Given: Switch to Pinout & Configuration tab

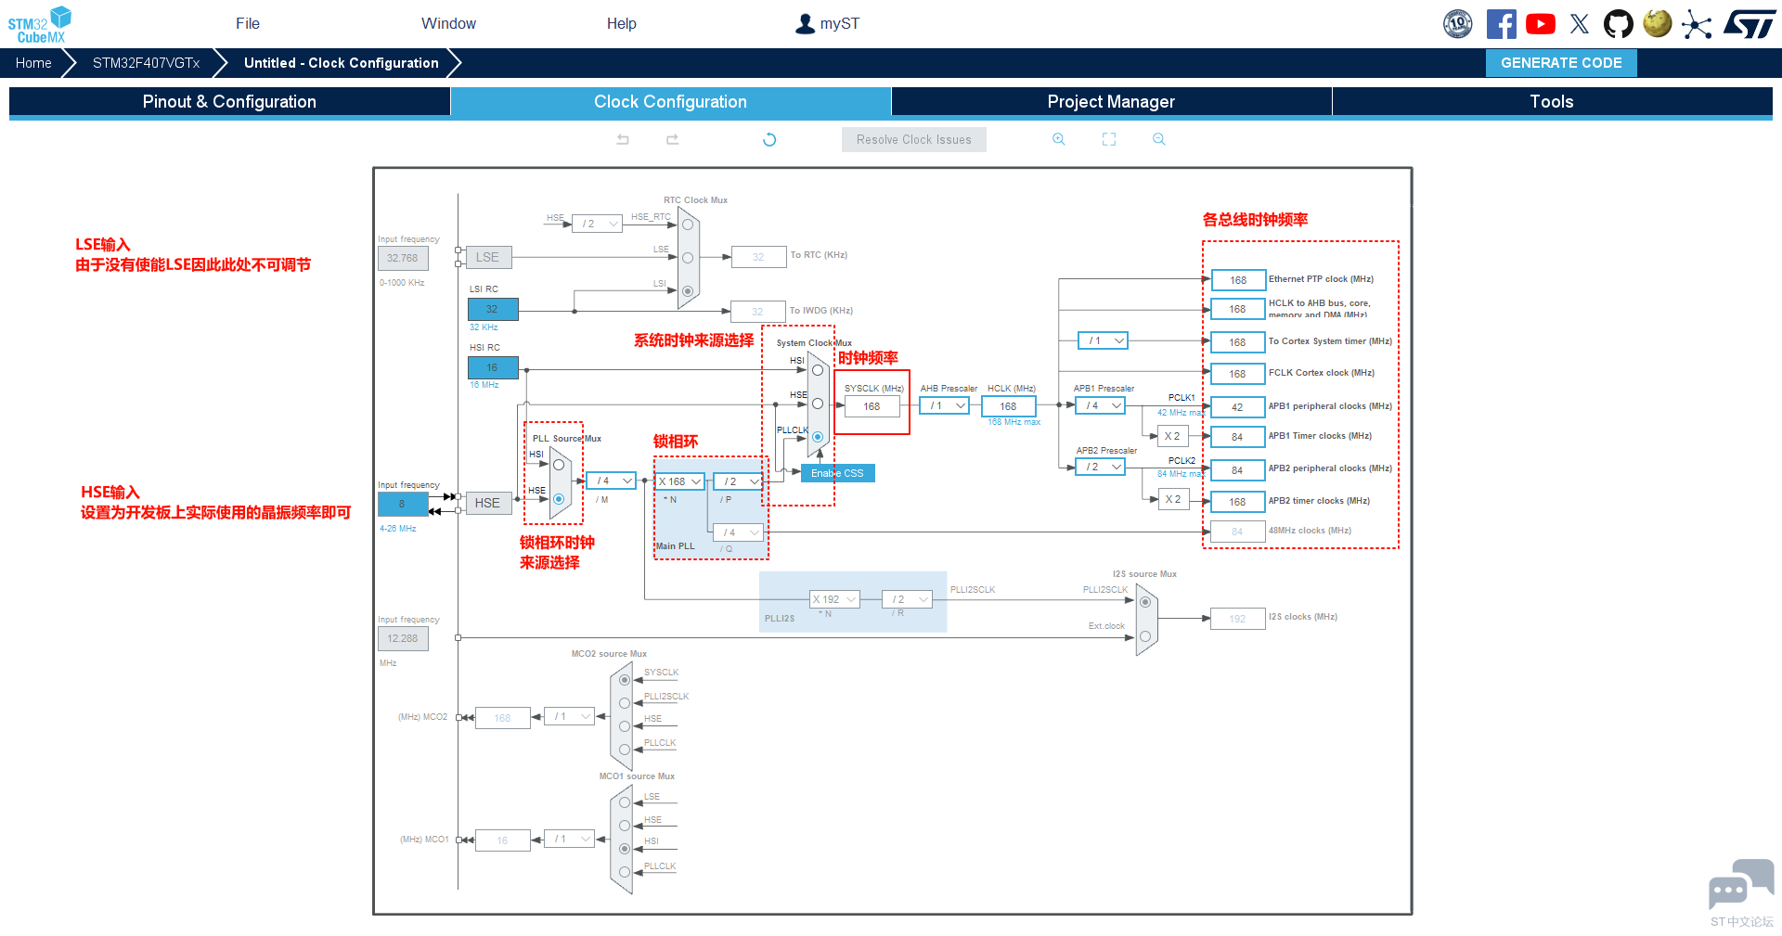Looking at the screenshot, I should click(229, 102).
